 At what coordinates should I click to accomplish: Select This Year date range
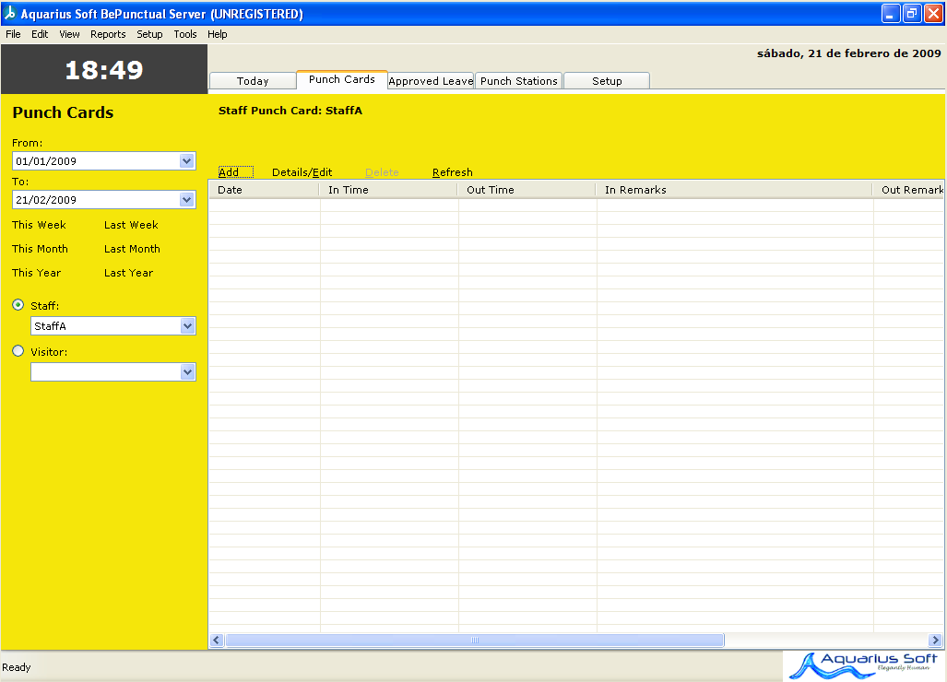pos(36,273)
